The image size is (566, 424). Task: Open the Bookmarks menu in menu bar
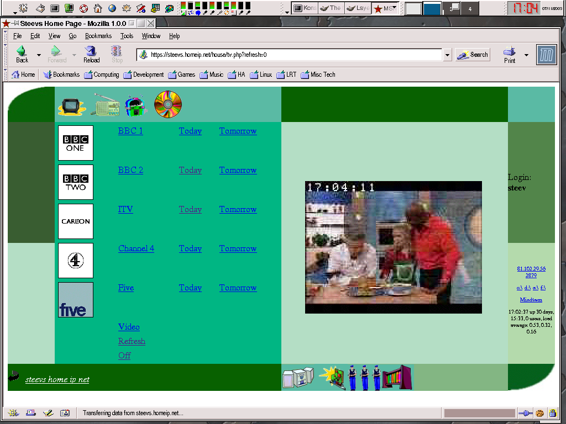tap(98, 36)
